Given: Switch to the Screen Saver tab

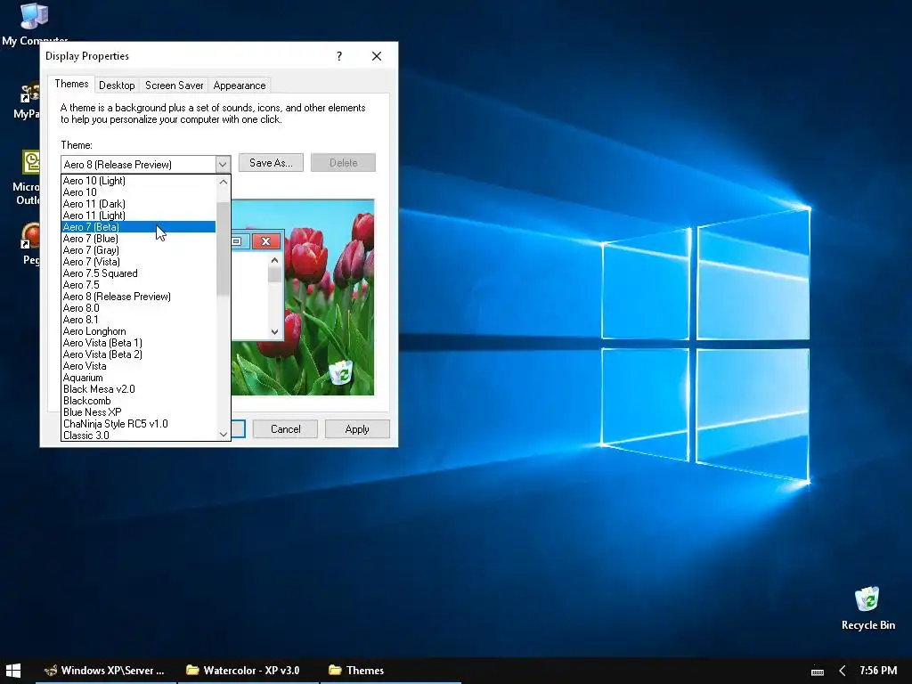Looking at the screenshot, I should 174,85.
